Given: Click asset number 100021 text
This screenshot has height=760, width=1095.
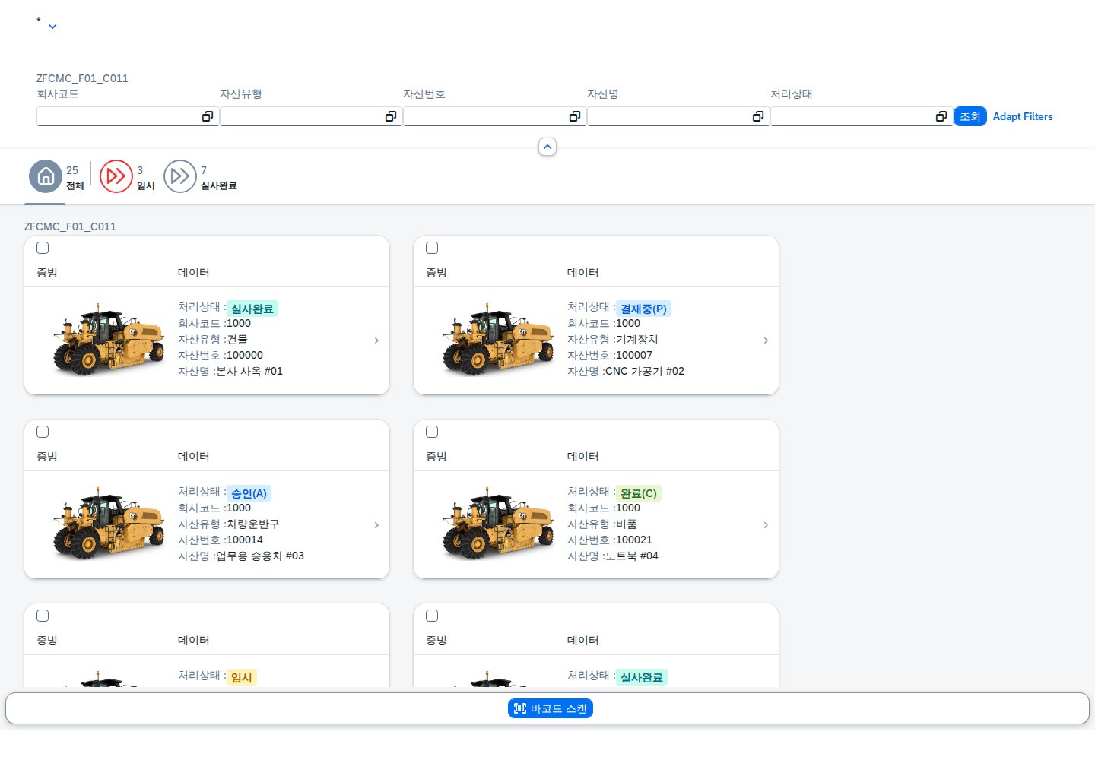Looking at the screenshot, I should (634, 540).
